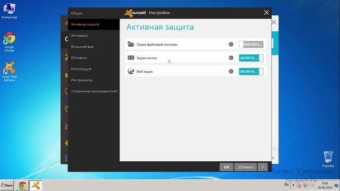Open the Инструменты section
Viewport: 340px width, 191px height.
point(93,80)
